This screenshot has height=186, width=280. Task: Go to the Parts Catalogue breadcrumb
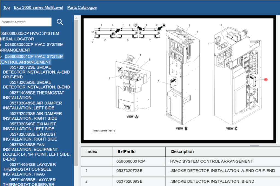[82, 8]
